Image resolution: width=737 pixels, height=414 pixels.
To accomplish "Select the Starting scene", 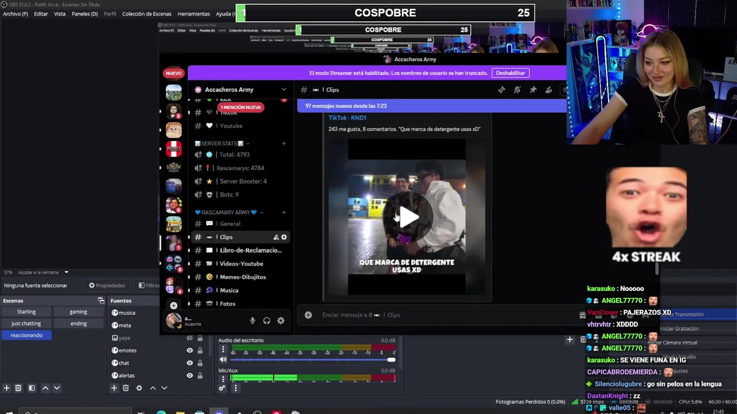I will (x=26, y=312).
